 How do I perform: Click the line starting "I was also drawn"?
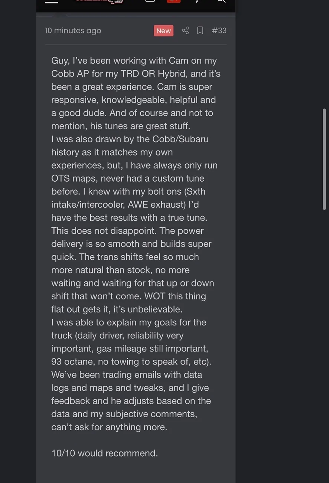[x=130, y=139]
